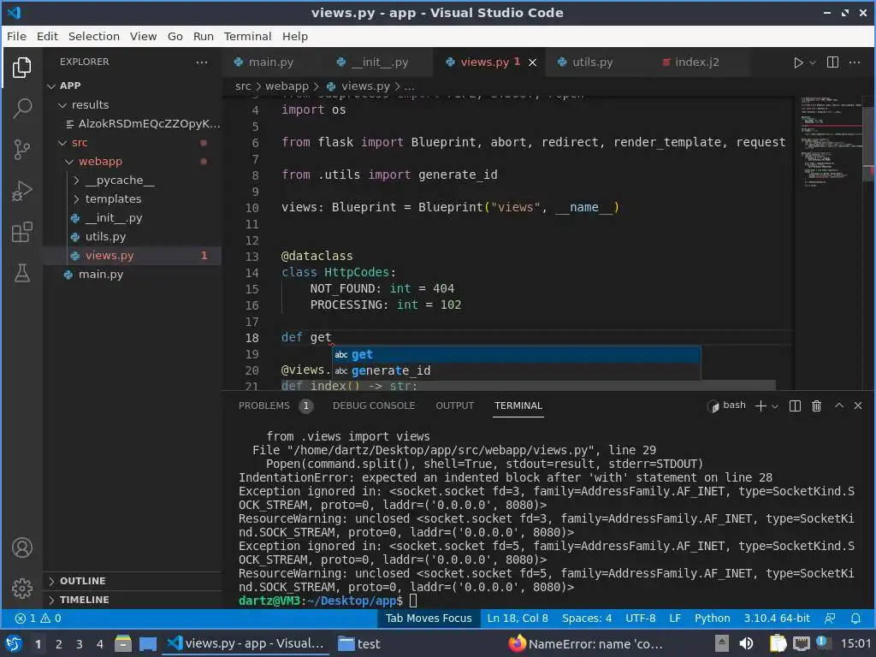Open the Go menu
This screenshot has width=876, height=657.
pyautogui.click(x=175, y=36)
